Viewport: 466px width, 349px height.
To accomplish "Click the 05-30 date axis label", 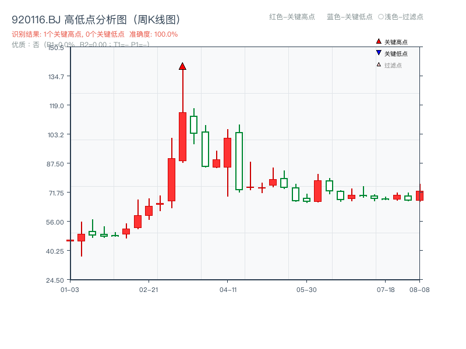I will point(308,290).
